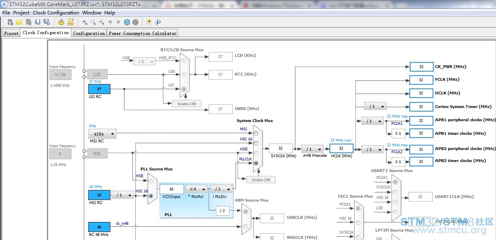
Task: Click the Save Project As icon
Action: (47, 22)
